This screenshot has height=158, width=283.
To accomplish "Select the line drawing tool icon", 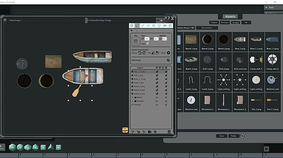I will click(x=143, y=26).
